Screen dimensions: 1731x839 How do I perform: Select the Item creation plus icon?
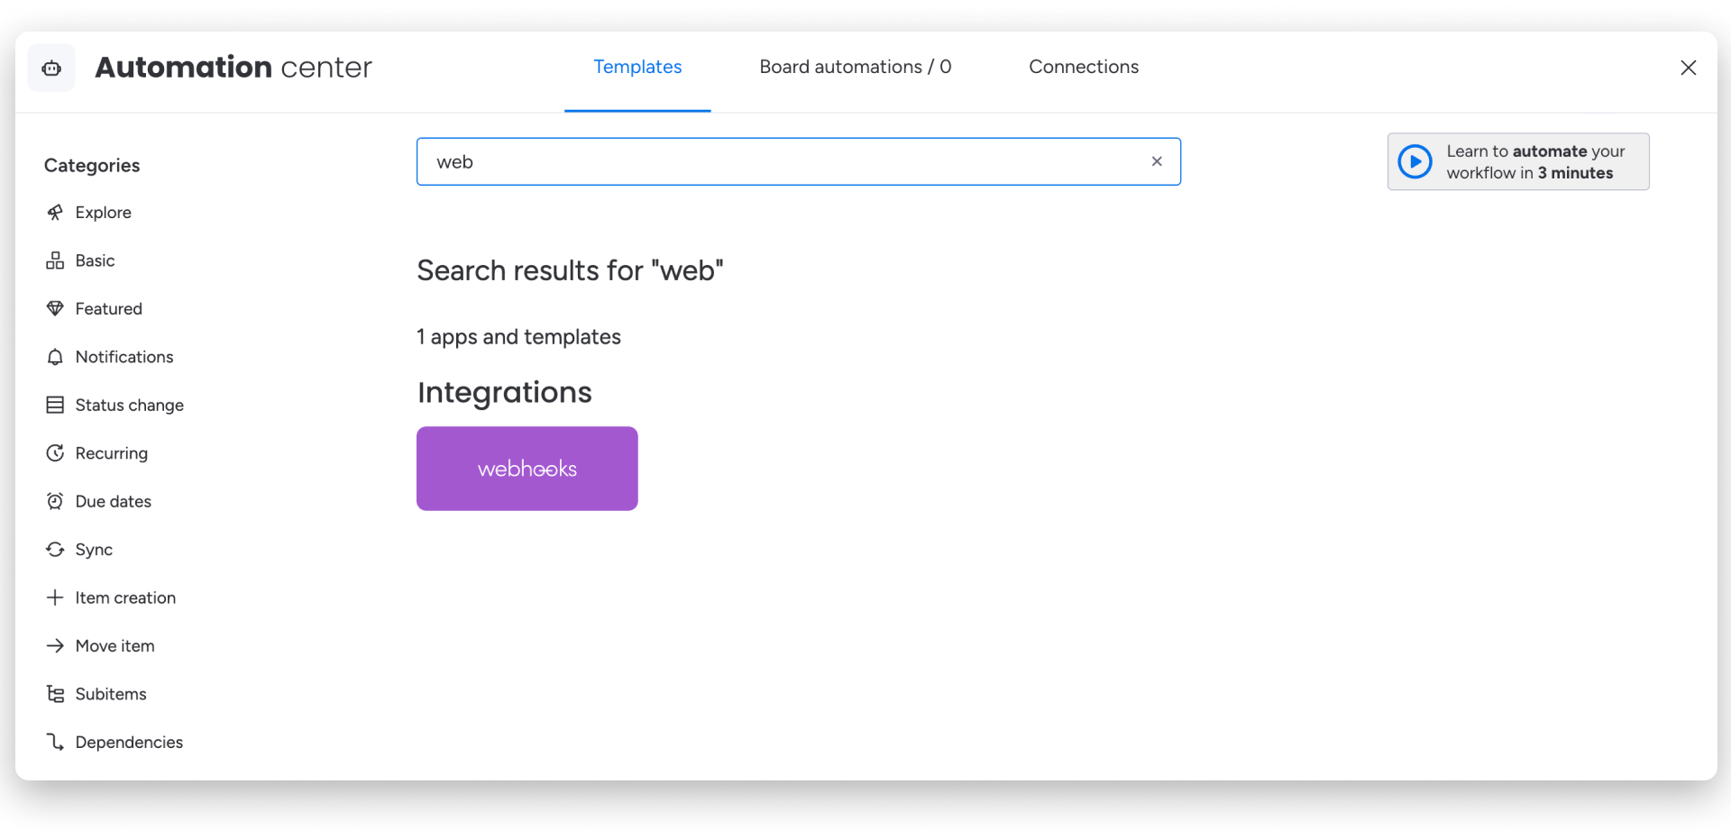pyautogui.click(x=55, y=597)
